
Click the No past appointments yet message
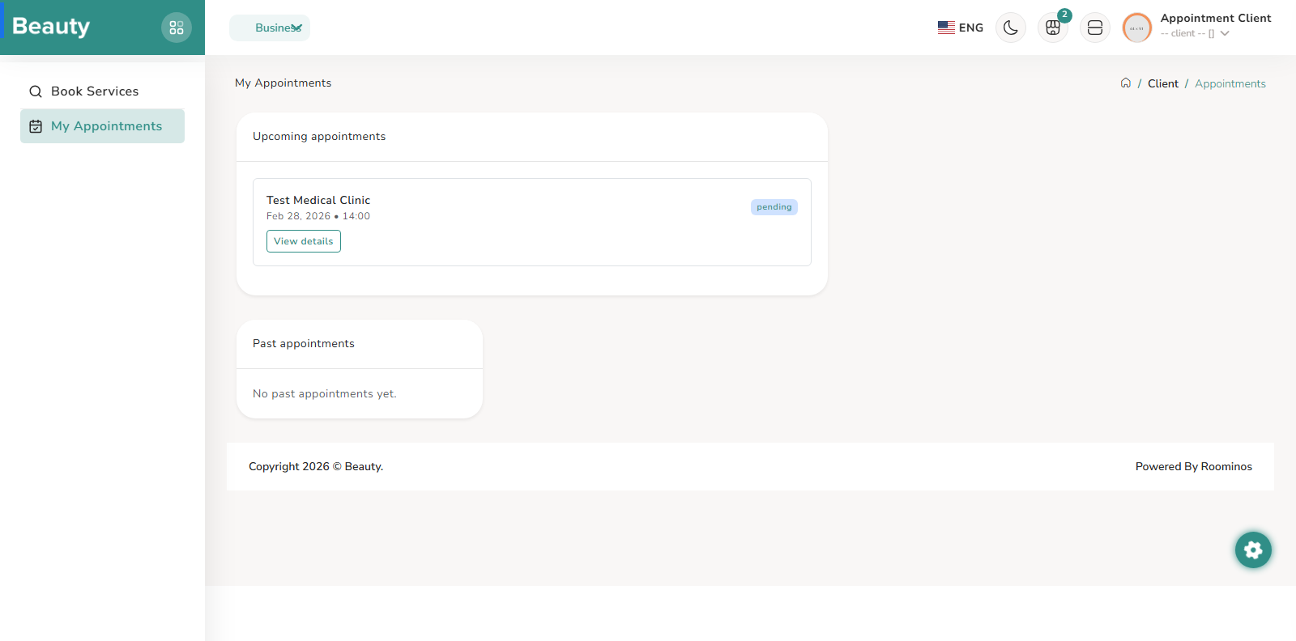click(325, 393)
